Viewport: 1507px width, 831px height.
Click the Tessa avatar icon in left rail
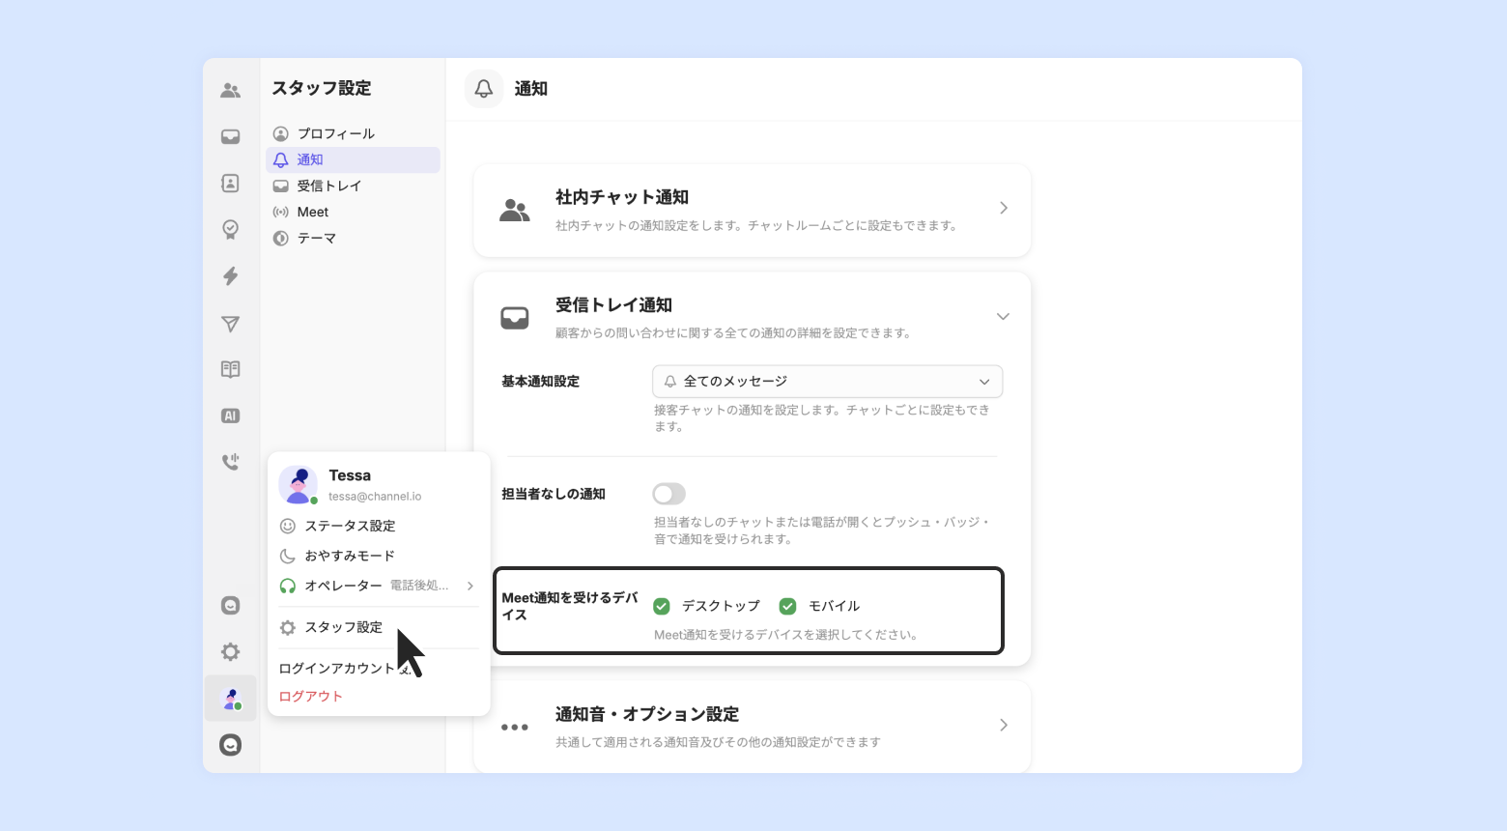click(231, 699)
